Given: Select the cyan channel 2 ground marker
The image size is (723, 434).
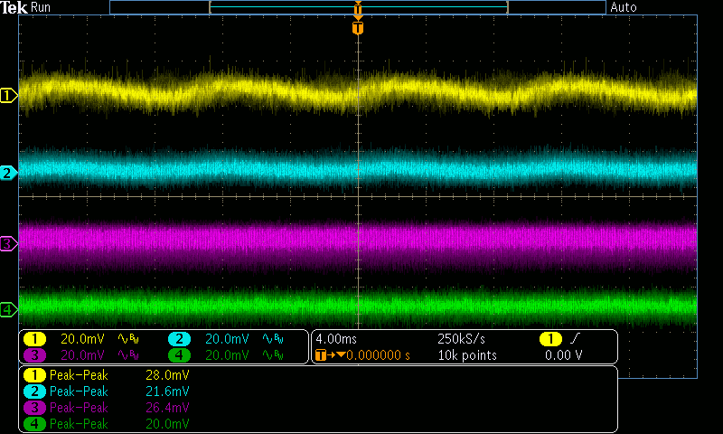Looking at the screenshot, I should tap(8, 173).
